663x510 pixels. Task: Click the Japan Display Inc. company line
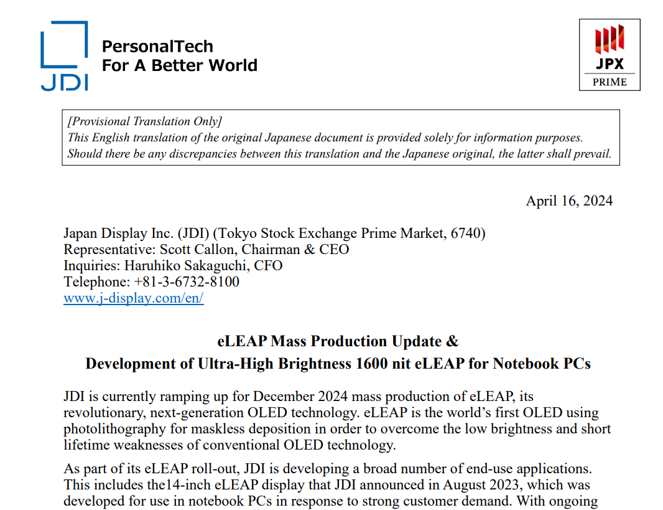[274, 234]
